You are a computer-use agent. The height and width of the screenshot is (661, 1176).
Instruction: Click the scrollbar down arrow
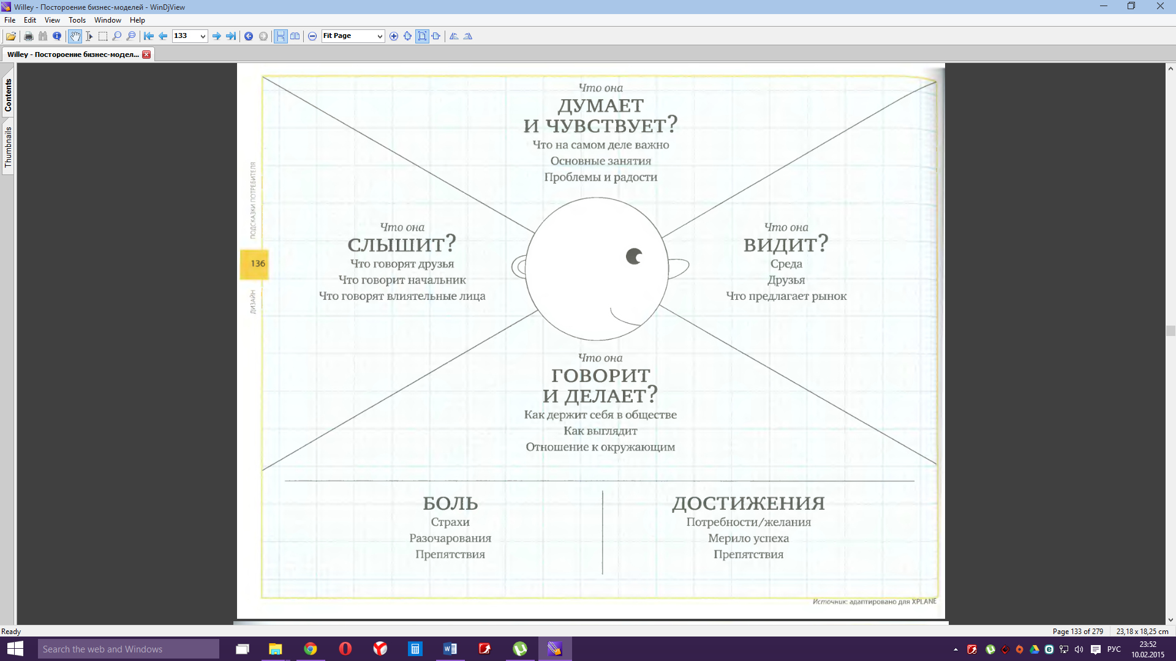[1170, 619]
